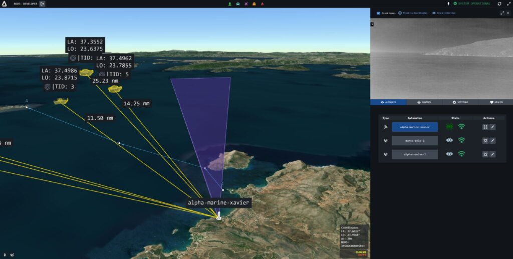Screen dimensions: 513x259
Task: Expand the app to fullscreen from top bar
Action: click(x=508, y=4)
